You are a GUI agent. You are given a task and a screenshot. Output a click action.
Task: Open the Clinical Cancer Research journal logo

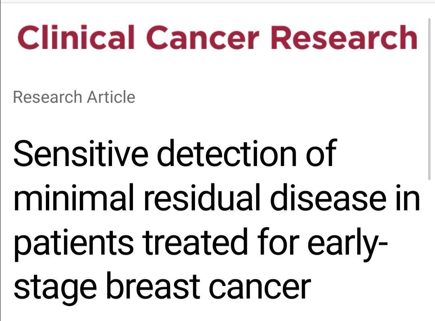[217, 37]
